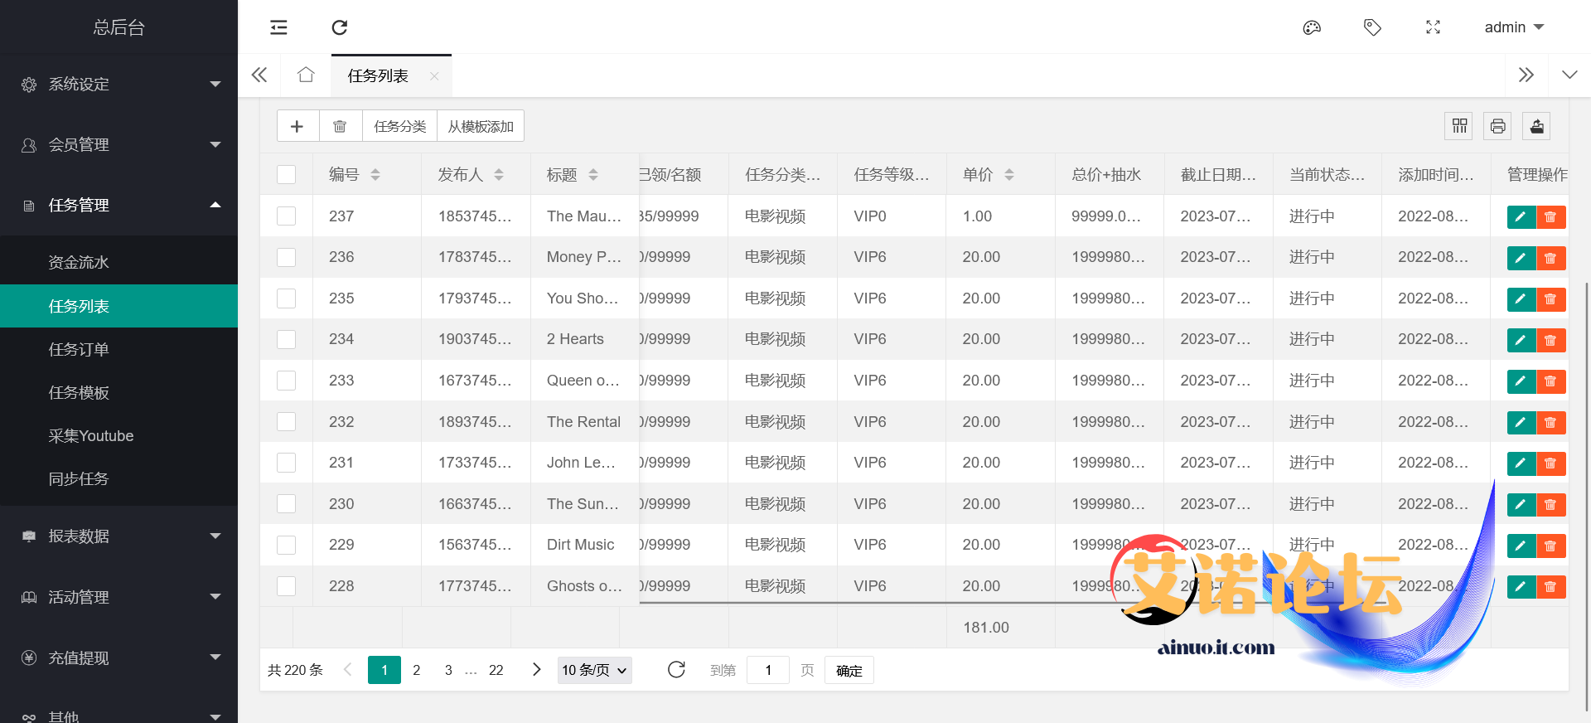The height and width of the screenshot is (723, 1591).
Task: Click the green edit icon for task 237
Action: (x=1521, y=217)
